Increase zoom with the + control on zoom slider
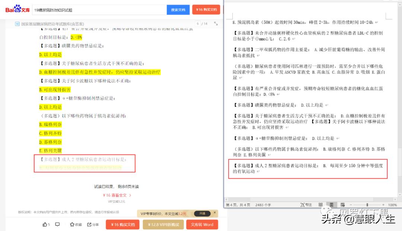The height and width of the screenshot is (231, 402). point(384,204)
